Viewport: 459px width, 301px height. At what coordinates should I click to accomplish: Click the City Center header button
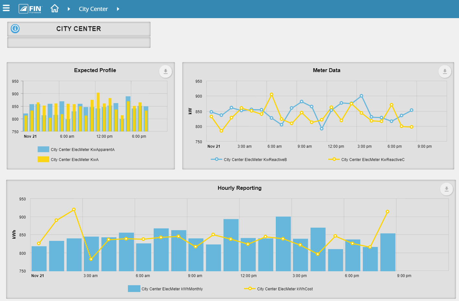point(79,29)
